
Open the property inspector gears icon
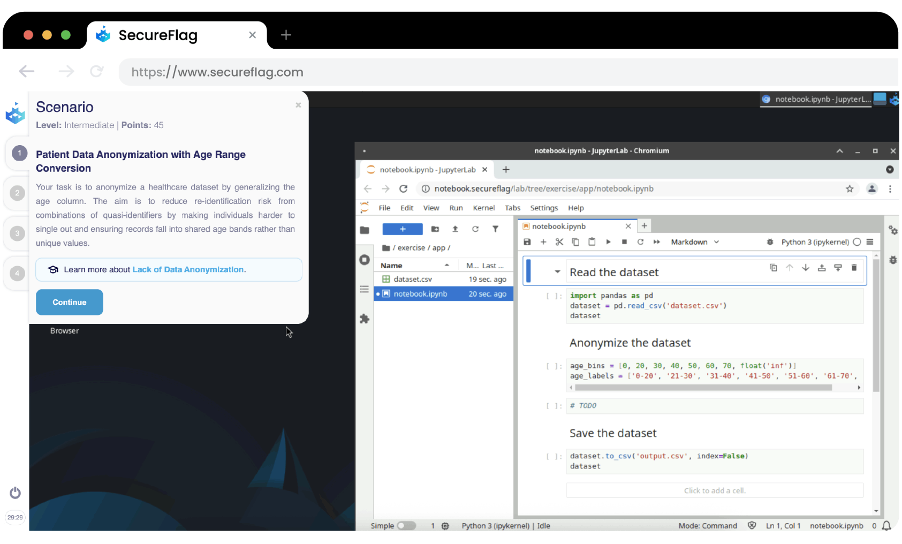pyautogui.click(x=893, y=230)
